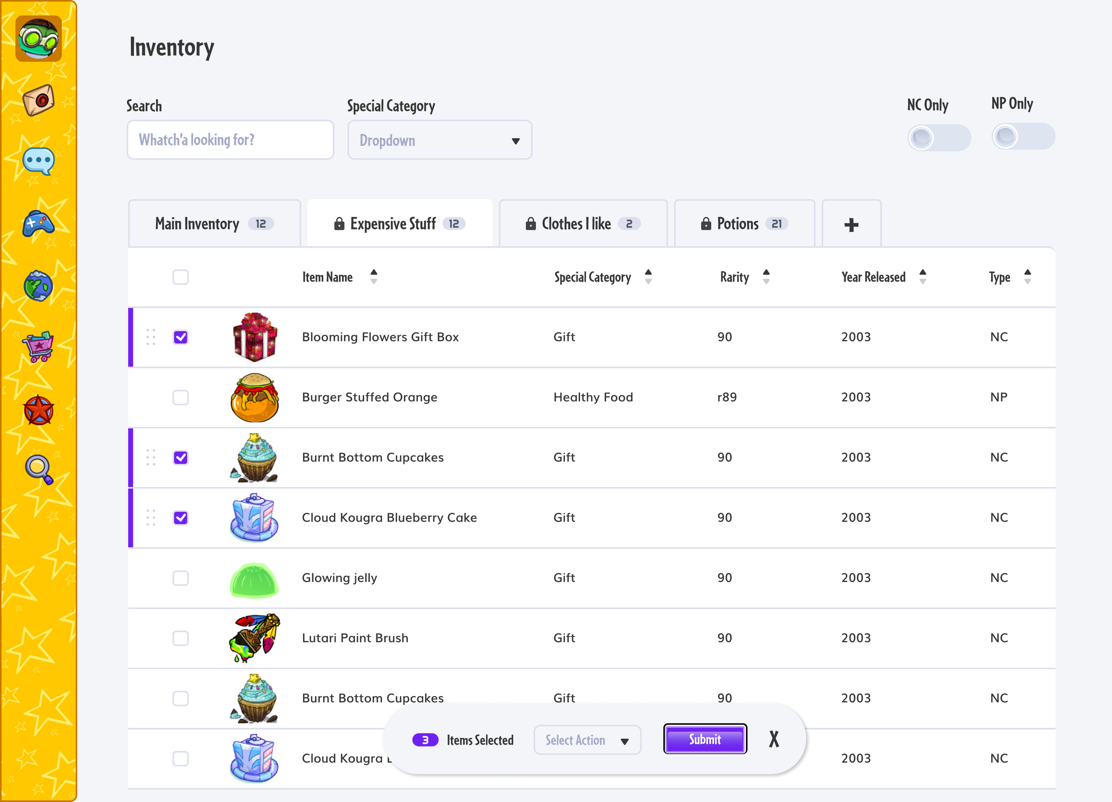Open the mail envelope icon in sidebar
Viewport: 1112px width, 802px height.
click(38, 100)
